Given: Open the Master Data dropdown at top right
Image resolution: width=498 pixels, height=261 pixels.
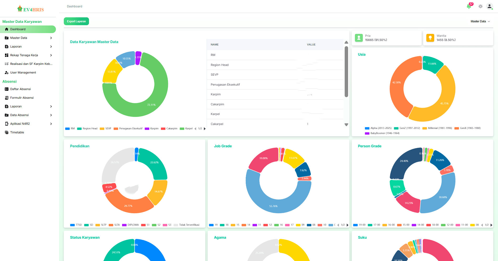Looking at the screenshot, I should [480, 21].
